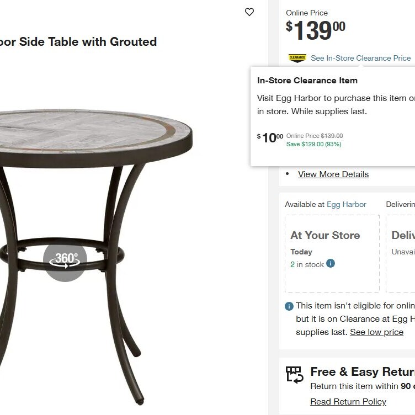The width and height of the screenshot is (415, 415).
Task: Open the 360° product view
Action: [x=65, y=259]
